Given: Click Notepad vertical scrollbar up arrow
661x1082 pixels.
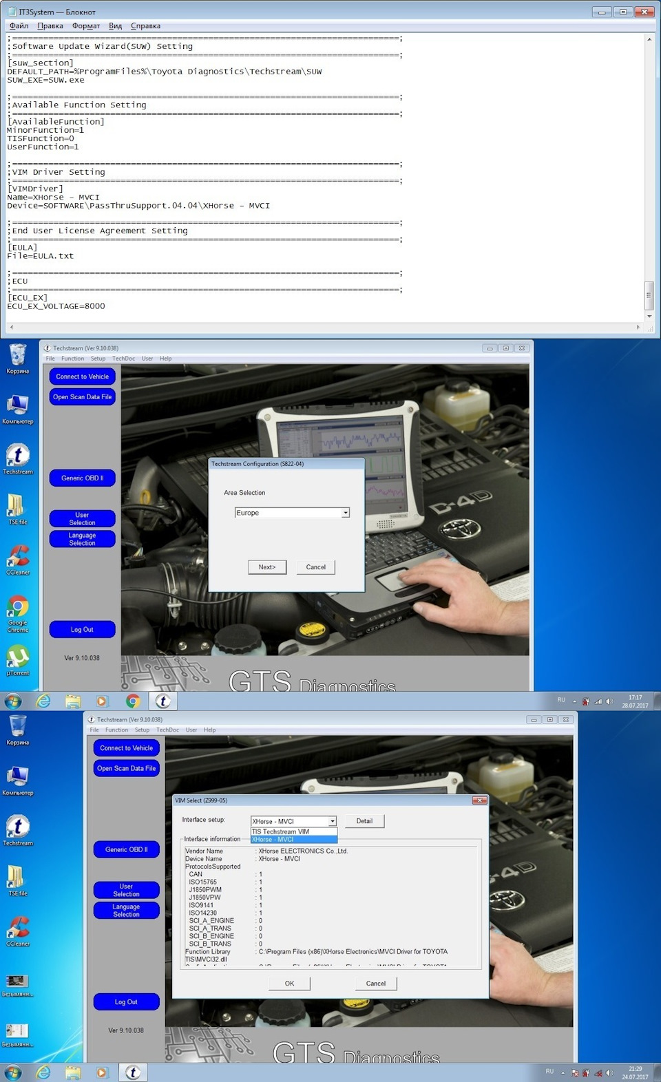Looking at the screenshot, I should [649, 39].
